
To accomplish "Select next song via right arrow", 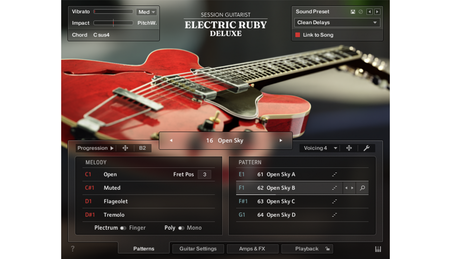I will click(281, 140).
